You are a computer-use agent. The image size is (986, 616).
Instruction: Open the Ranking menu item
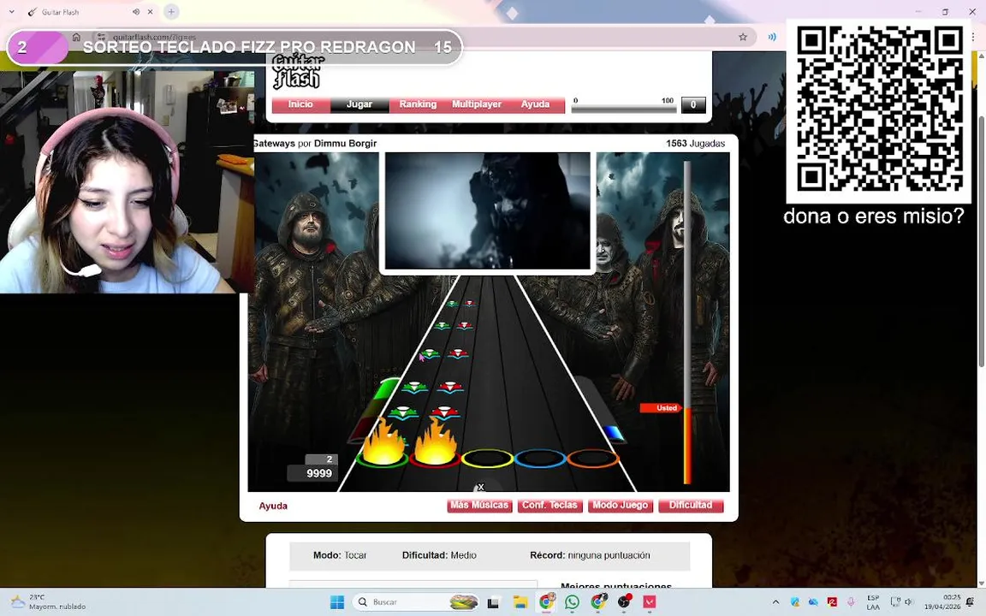(418, 105)
